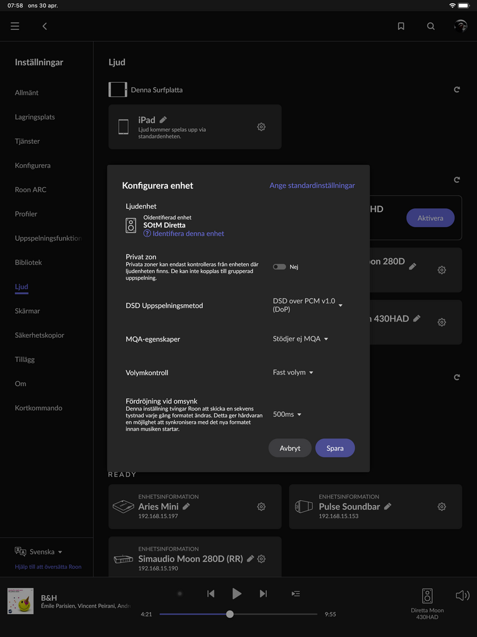Select Roon ARC in settings sidebar
The image size is (477, 637).
30,190
